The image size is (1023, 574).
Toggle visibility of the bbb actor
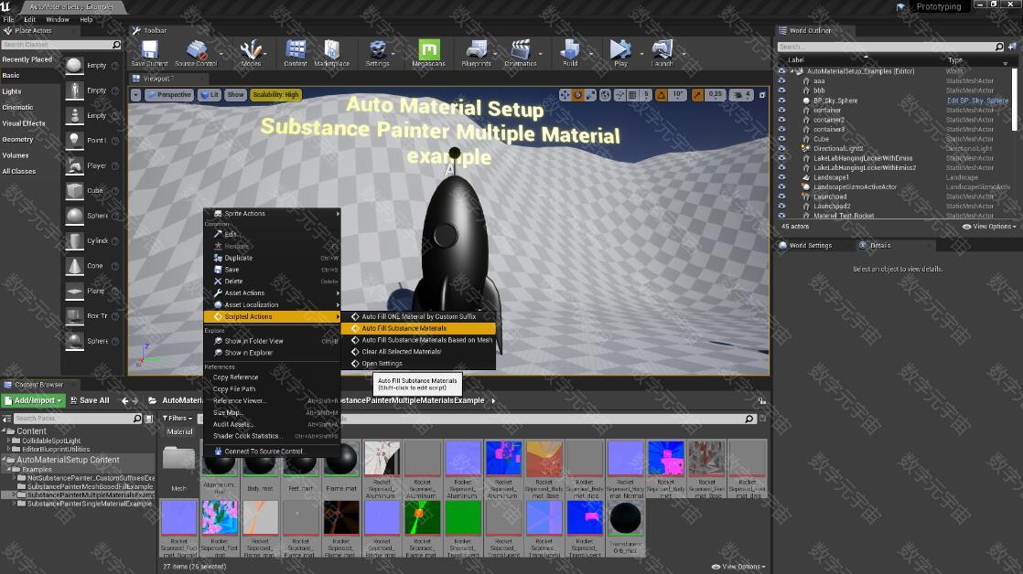coord(781,90)
